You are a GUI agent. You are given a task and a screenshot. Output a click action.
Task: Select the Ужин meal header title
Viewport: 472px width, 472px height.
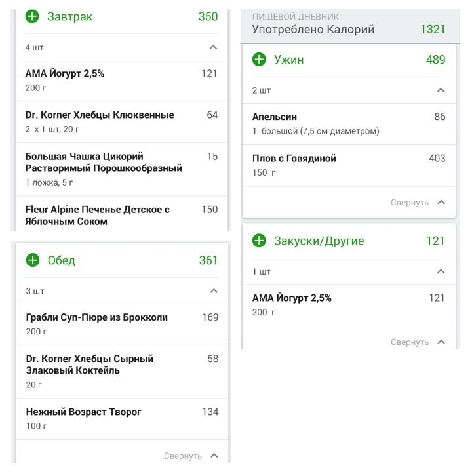pos(289,60)
